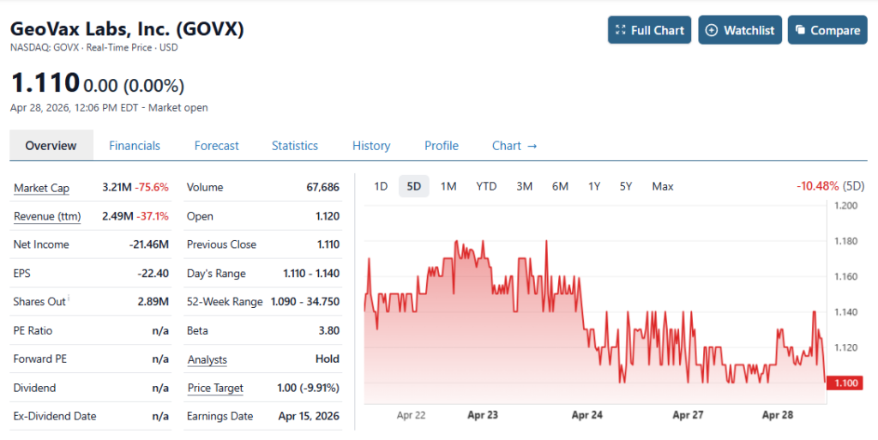The width and height of the screenshot is (878, 440).
Task: Click the Price Target link
Action: (x=215, y=388)
